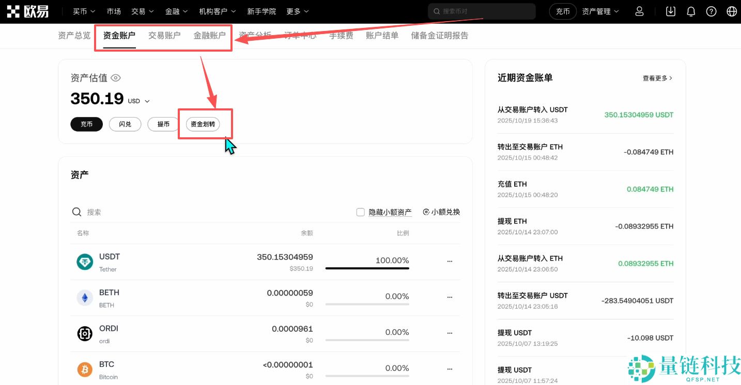Click the USDT 100% proportion bar
The image size is (741, 385).
click(x=367, y=267)
